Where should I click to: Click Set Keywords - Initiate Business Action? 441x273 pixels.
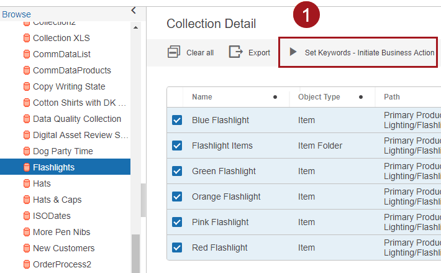tap(369, 53)
